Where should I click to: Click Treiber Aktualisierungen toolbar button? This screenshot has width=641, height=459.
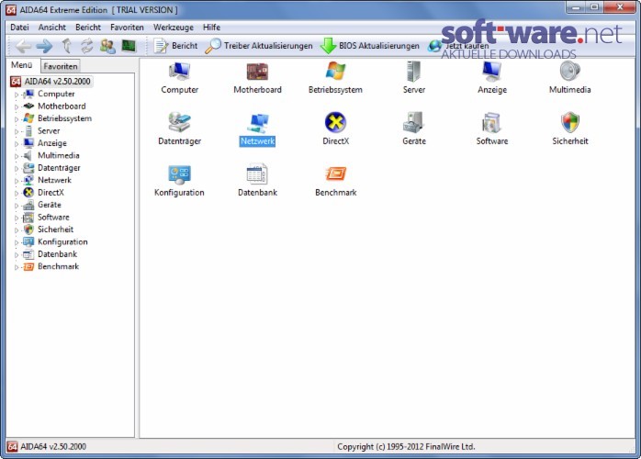click(259, 46)
